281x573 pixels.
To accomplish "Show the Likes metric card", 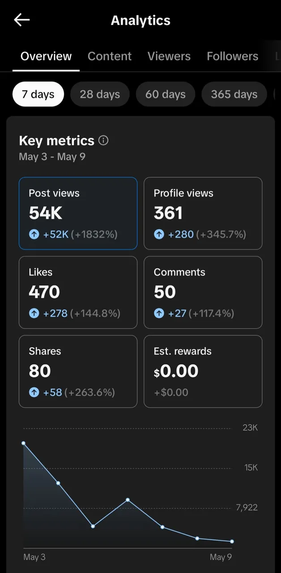I will pos(78,293).
